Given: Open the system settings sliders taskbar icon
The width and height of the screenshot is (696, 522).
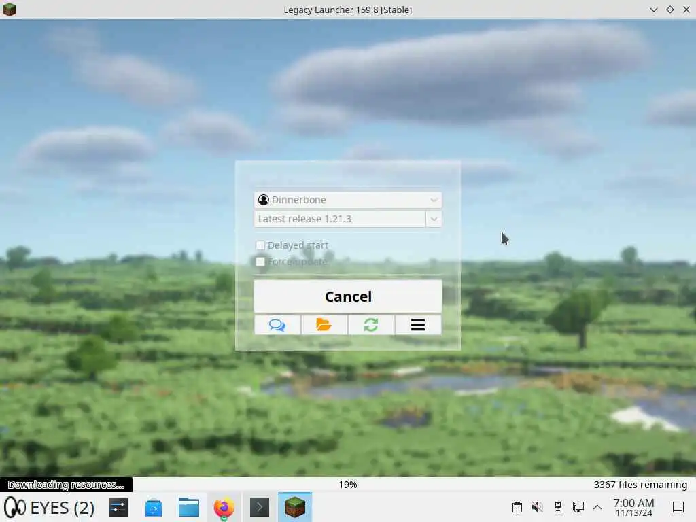Looking at the screenshot, I should (118, 507).
